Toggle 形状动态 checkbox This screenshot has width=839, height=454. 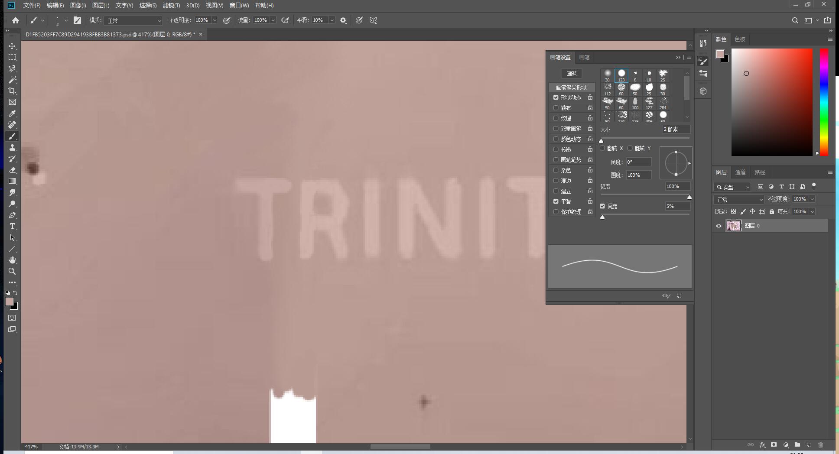tap(556, 97)
